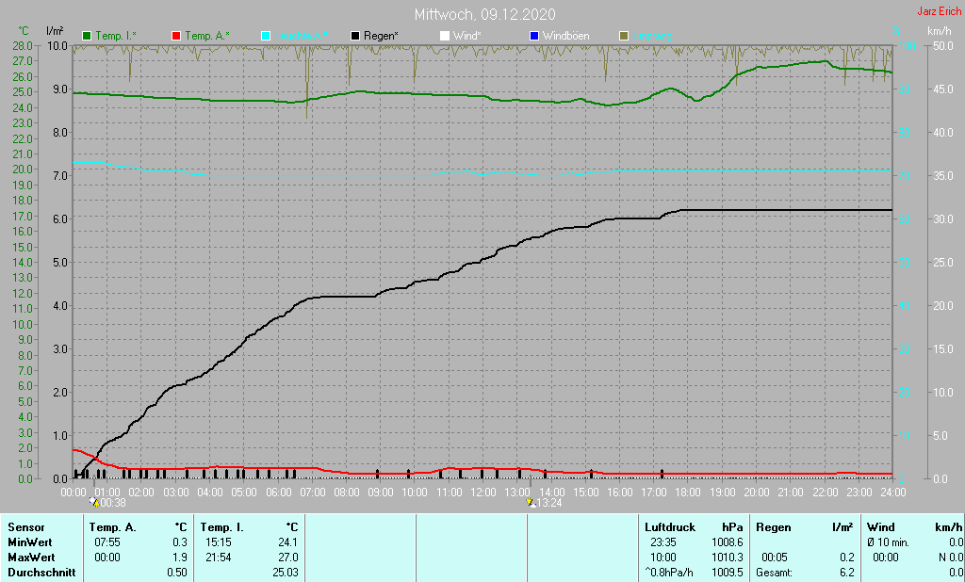Click the Temp. I. column header in table

coord(221,526)
